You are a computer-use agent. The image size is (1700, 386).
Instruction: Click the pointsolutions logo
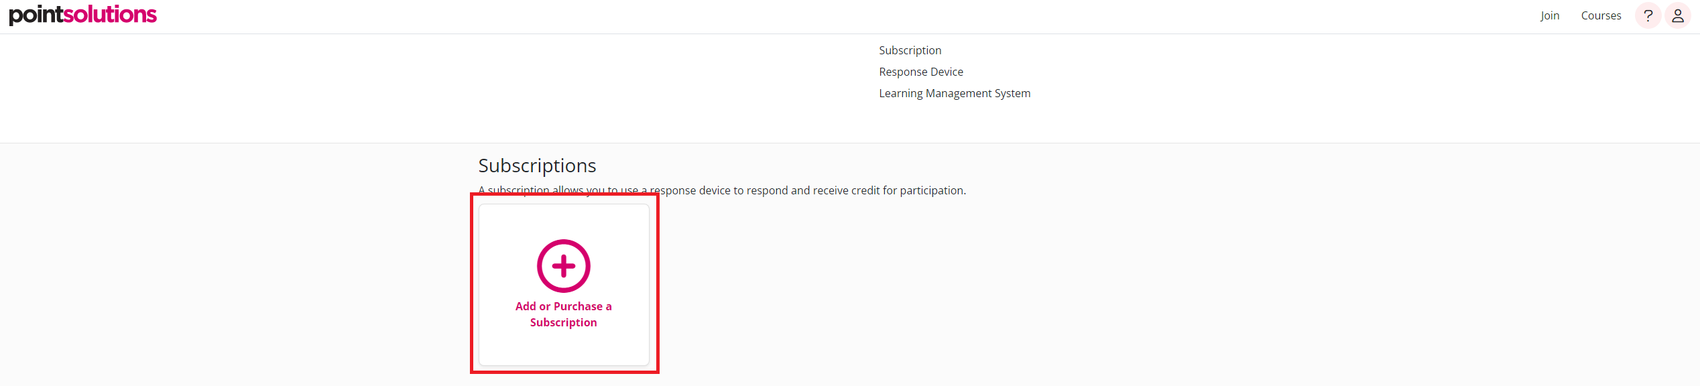click(82, 15)
